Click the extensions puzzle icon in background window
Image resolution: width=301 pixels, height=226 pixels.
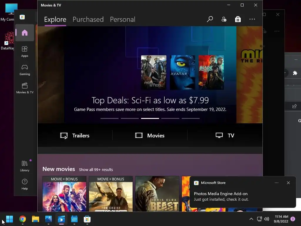(x=295, y=73)
